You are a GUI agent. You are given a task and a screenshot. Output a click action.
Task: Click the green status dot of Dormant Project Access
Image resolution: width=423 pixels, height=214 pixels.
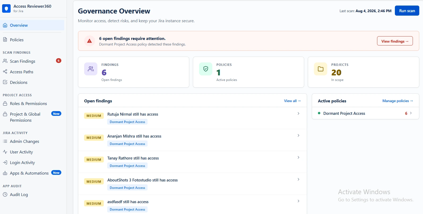(319, 113)
